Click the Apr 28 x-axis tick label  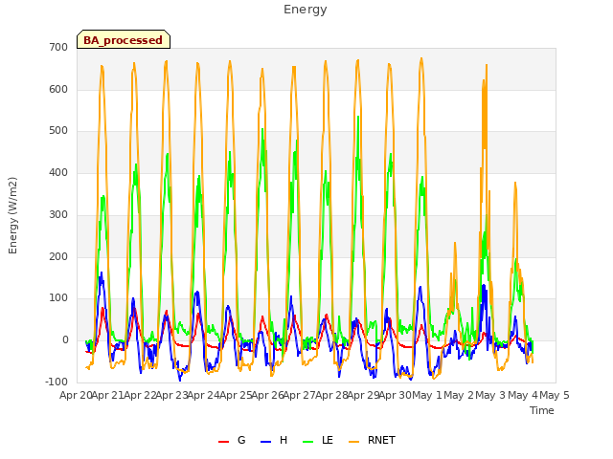(x=331, y=395)
